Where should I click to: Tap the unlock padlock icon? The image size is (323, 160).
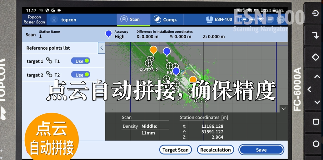tap(280, 20)
